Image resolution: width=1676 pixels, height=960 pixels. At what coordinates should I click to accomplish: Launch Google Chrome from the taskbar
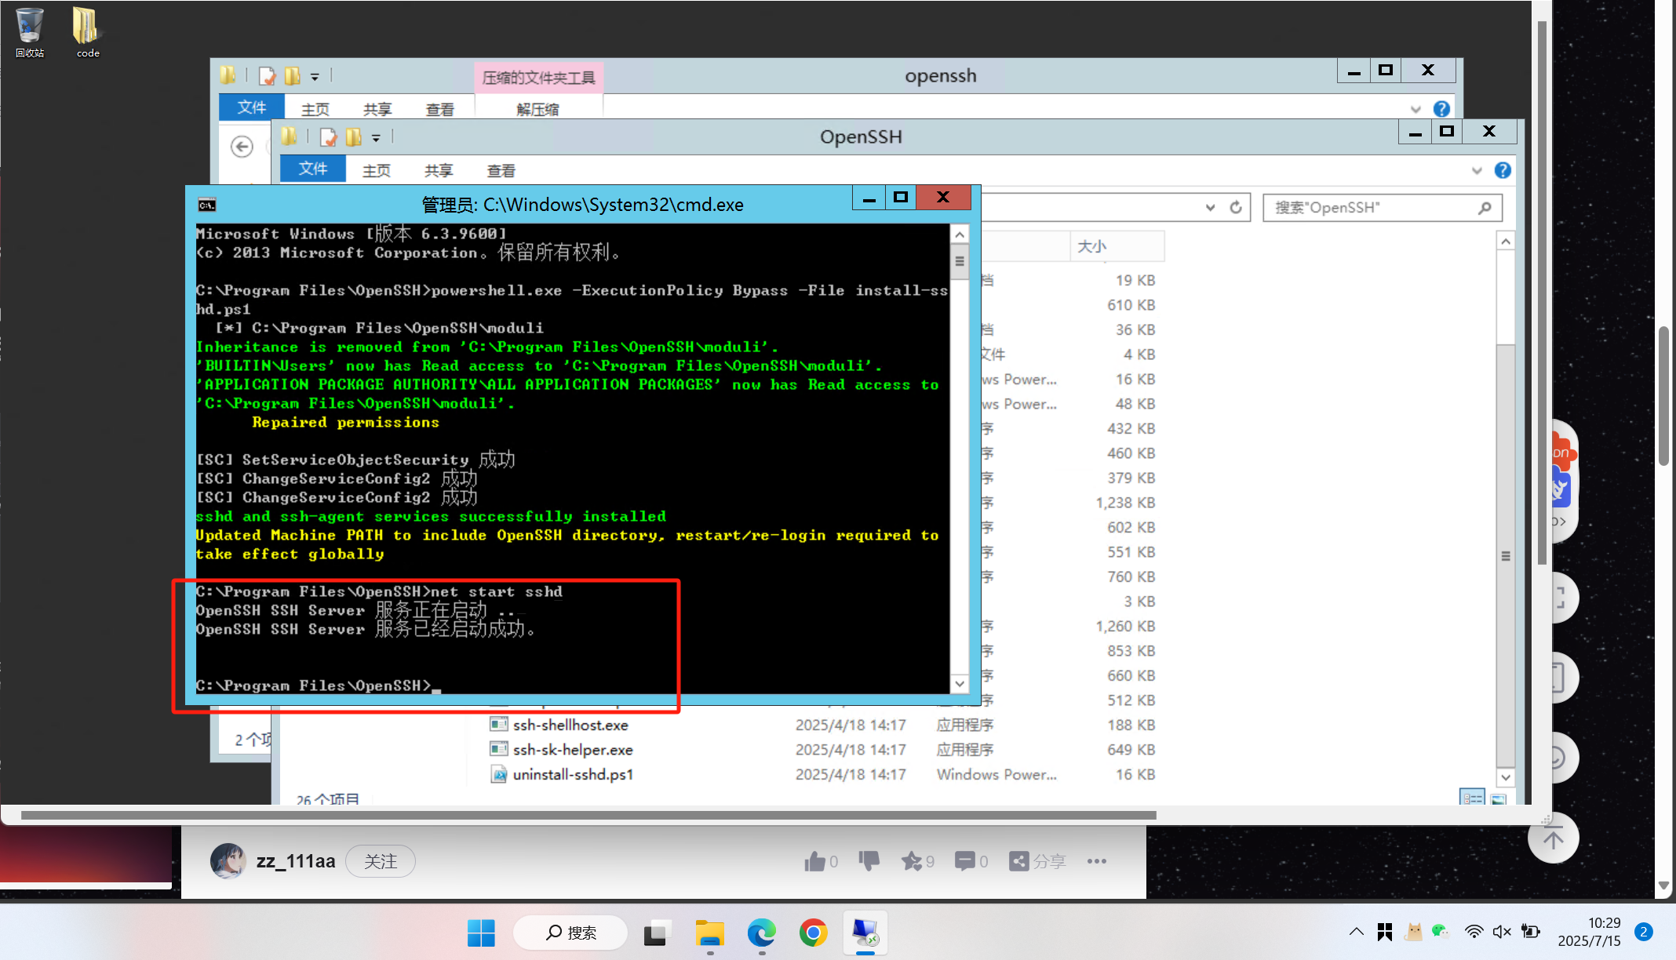(813, 933)
